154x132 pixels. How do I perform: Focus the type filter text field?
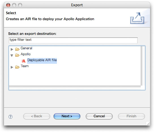(73, 40)
